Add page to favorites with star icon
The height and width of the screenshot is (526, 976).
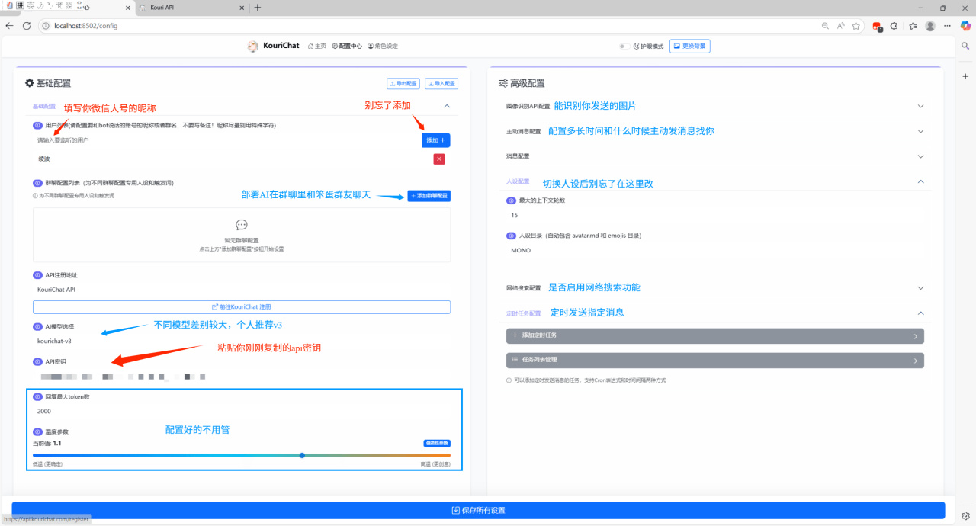tap(856, 25)
